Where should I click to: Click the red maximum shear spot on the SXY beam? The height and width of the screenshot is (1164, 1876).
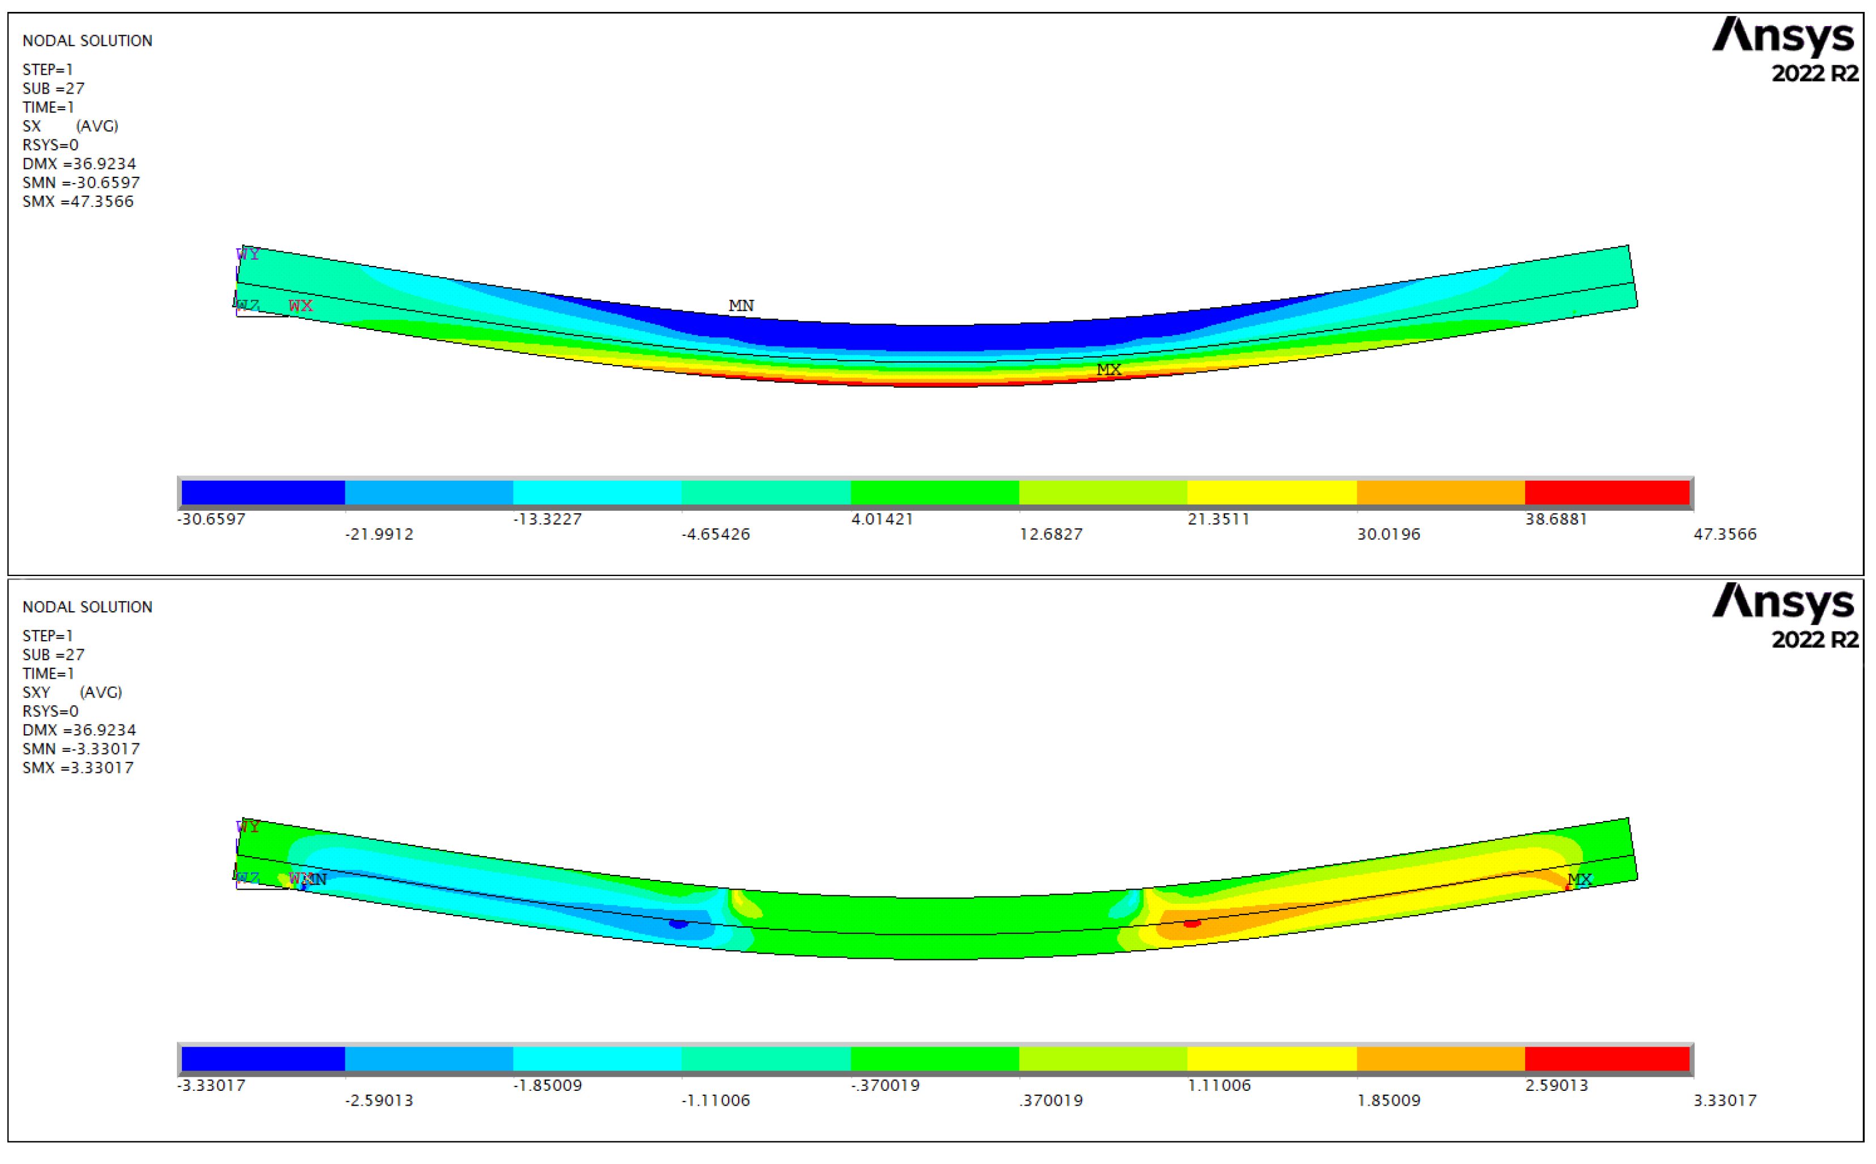click(x=1191, y=923)
